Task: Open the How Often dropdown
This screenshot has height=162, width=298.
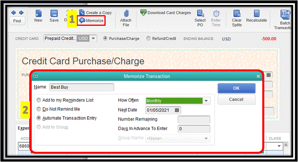Action: point(206,101)
